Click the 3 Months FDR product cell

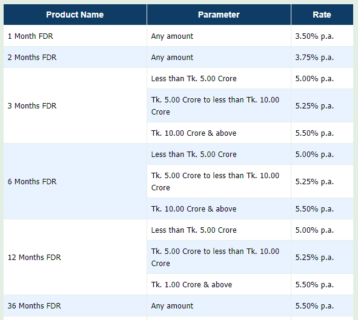pyautogui.click(x=75, y=105)
